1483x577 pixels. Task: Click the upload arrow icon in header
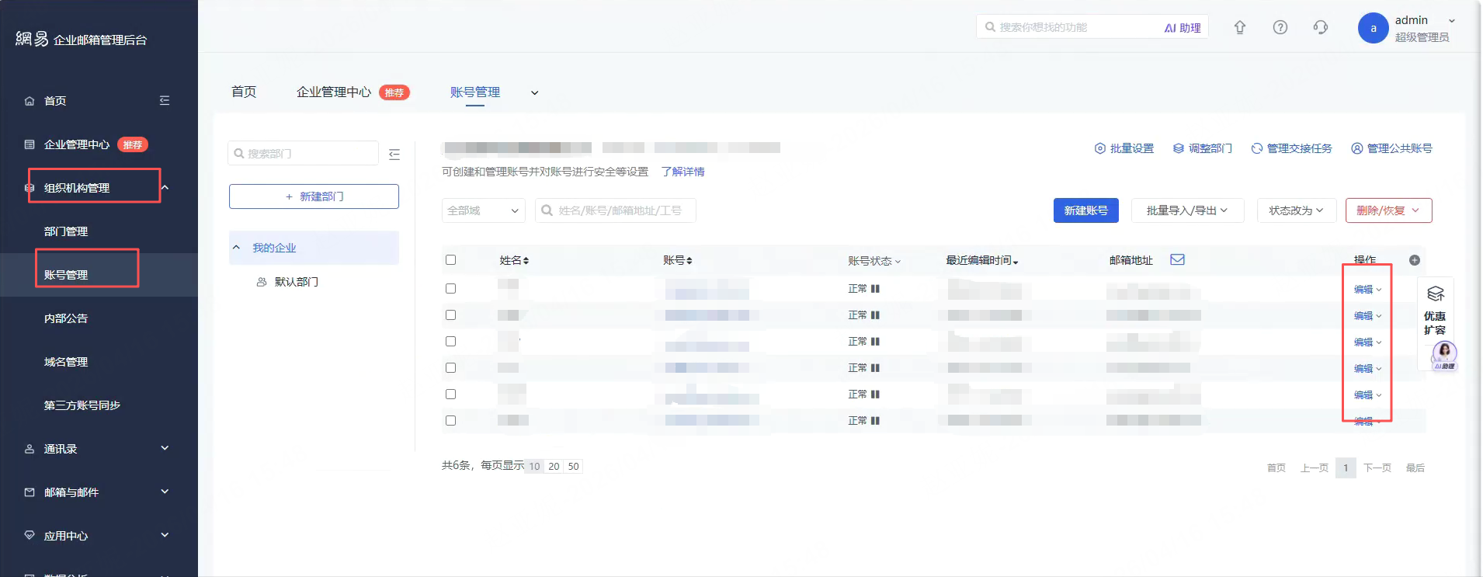pos(1240,27)
